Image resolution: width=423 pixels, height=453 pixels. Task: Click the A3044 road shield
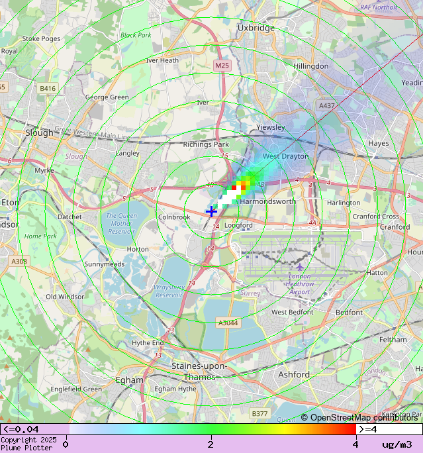[x=228, y=323]
